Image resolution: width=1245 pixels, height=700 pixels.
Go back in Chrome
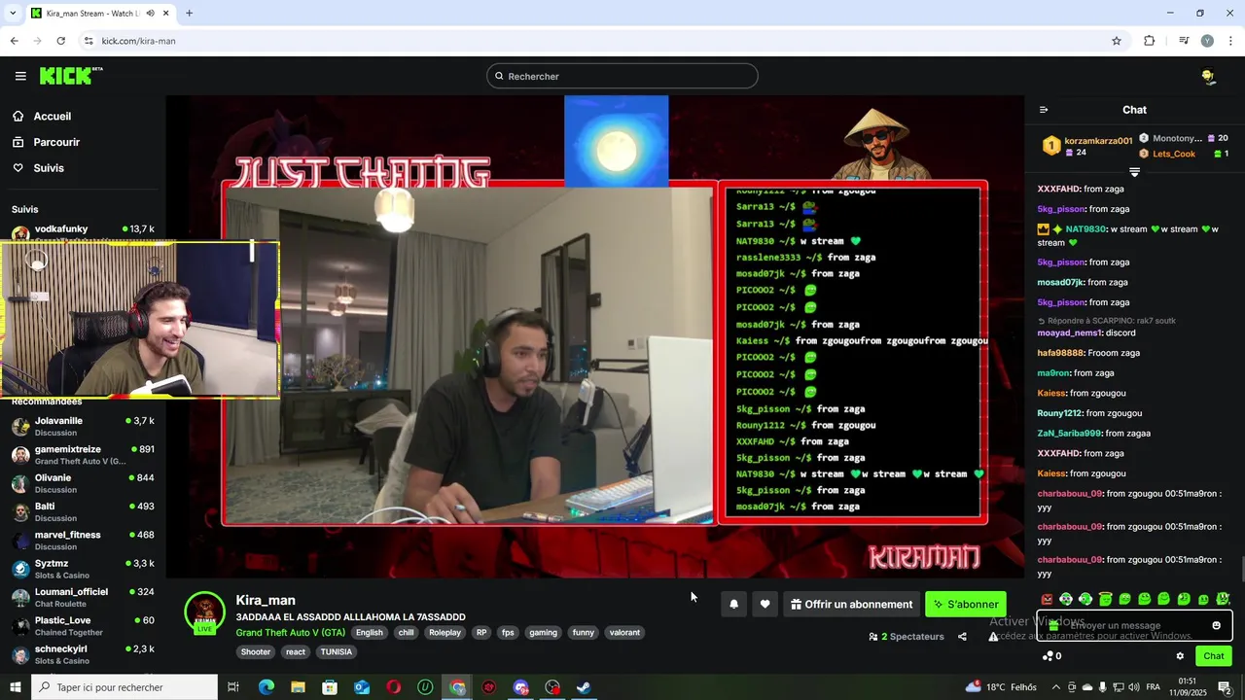[14, 41]
